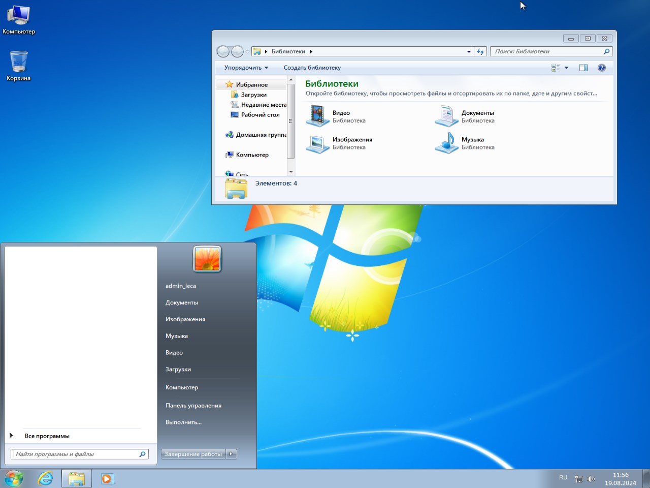Click Create library in the Explorer toolbar
Image resolution: width=650 pixels, height=488 pixels.
[312, 68]
